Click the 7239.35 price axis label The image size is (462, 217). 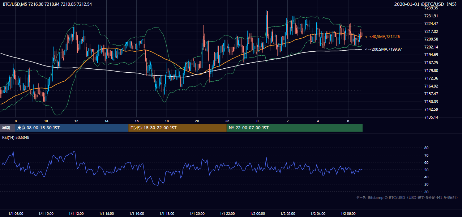[x=431, y=8]
